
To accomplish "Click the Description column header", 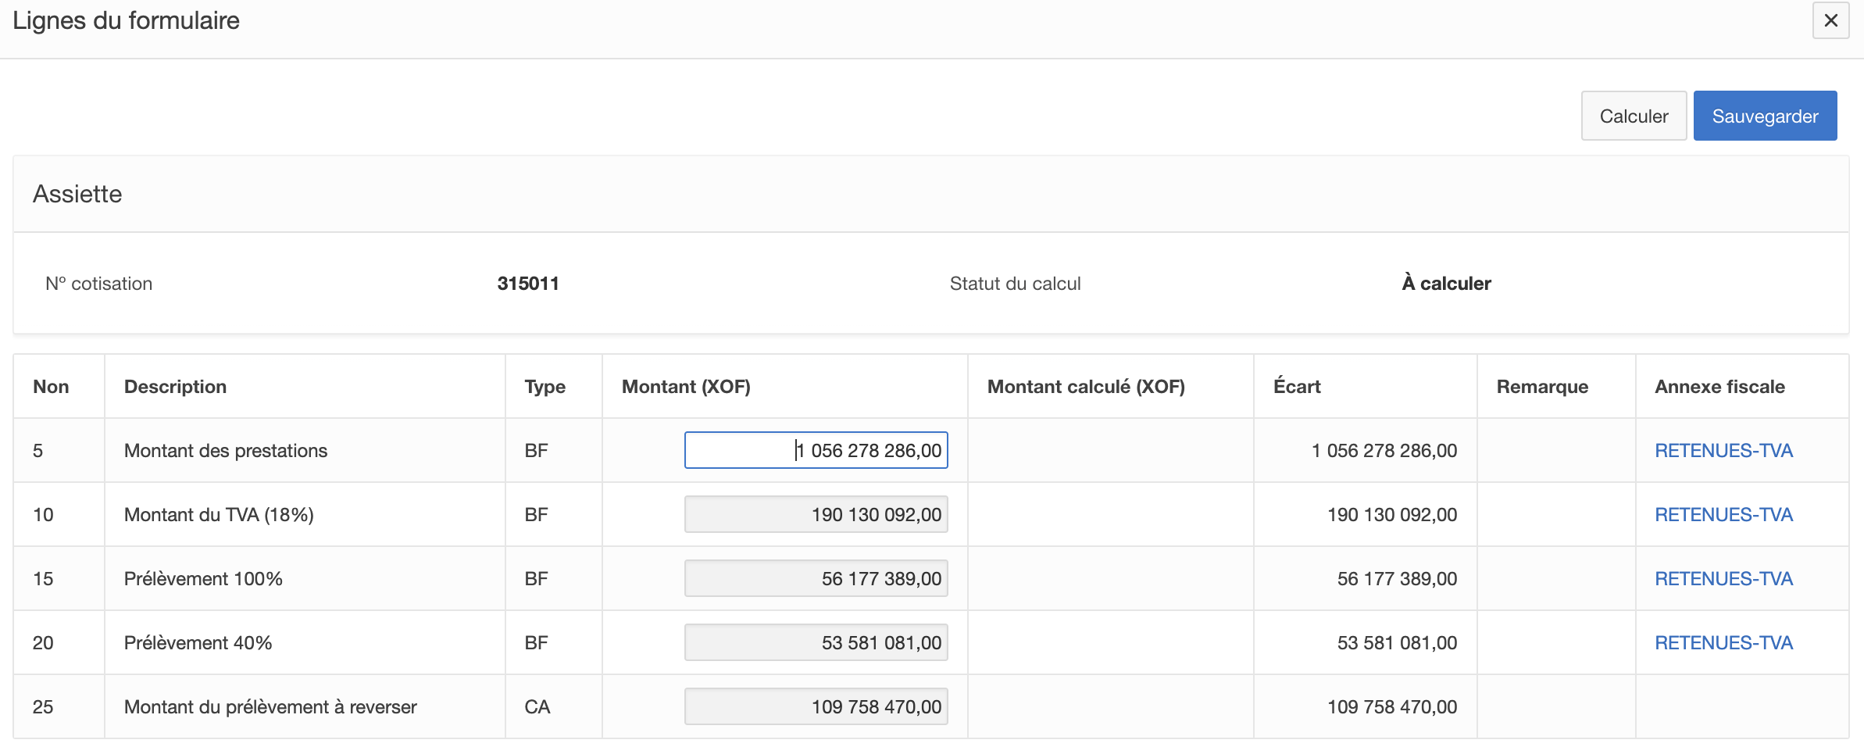I will (175, 387).
